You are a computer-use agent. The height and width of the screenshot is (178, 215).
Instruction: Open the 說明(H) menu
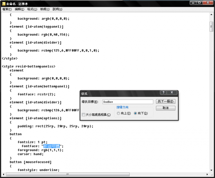57,9
